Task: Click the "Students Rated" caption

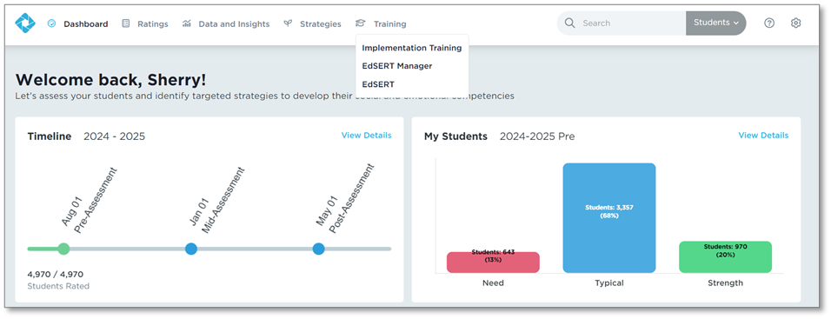Action: click(58, 286)
